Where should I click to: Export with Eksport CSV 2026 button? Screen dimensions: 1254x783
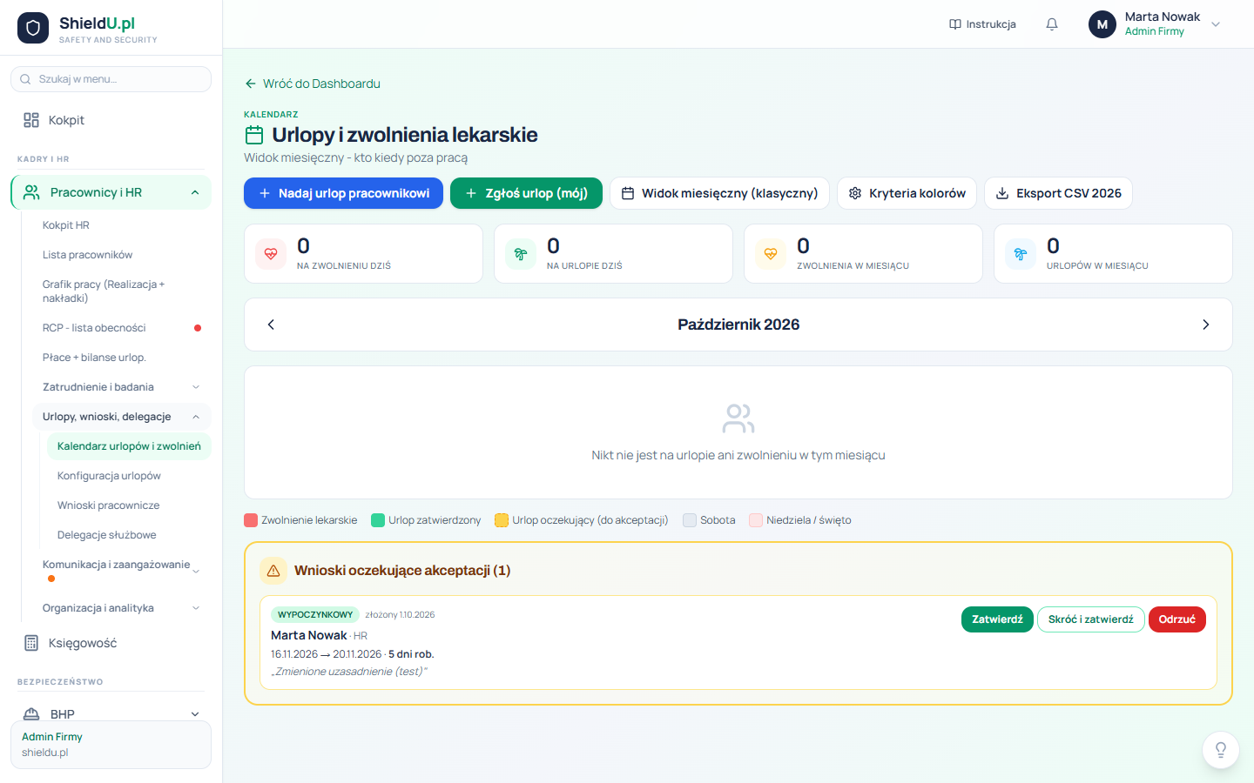[x=1058, y=193]
